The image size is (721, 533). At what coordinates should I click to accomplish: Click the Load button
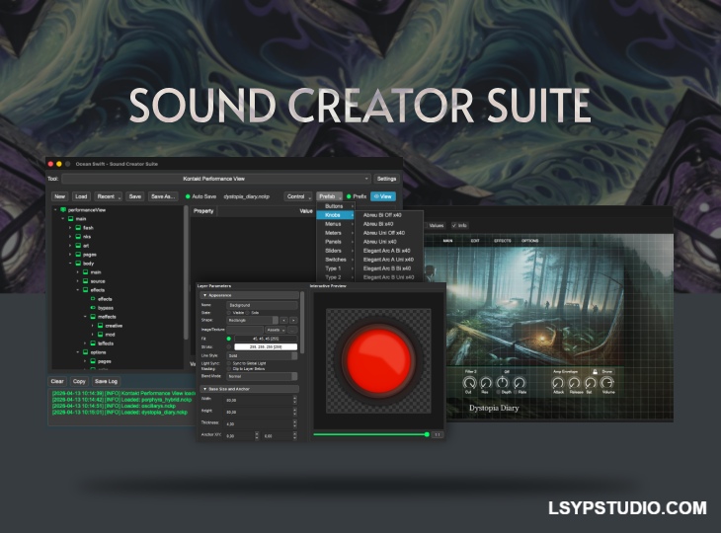81,196
